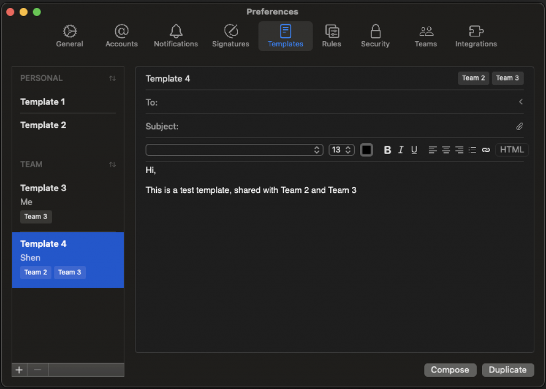Align text to the left

click(432, 150)
